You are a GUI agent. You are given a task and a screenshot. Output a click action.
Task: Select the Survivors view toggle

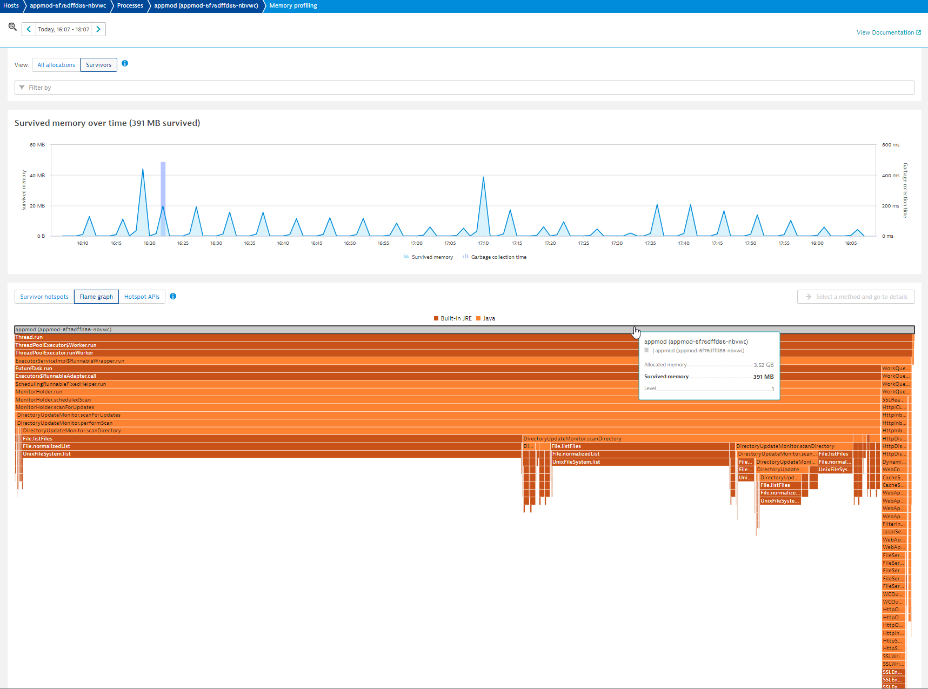tap(99, 65)
